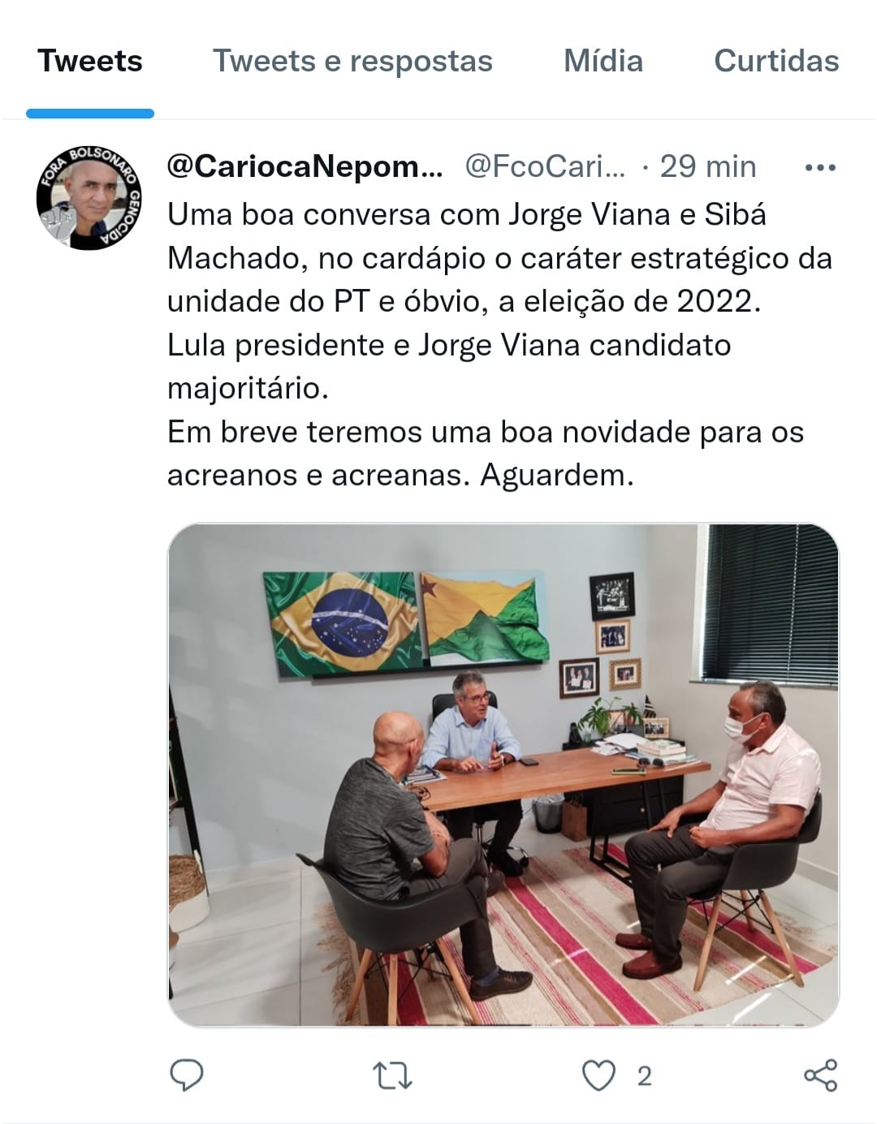Screen dimensions: 877x1124
Task: Switch to the Tweets tab
Action: pos(90,61)
